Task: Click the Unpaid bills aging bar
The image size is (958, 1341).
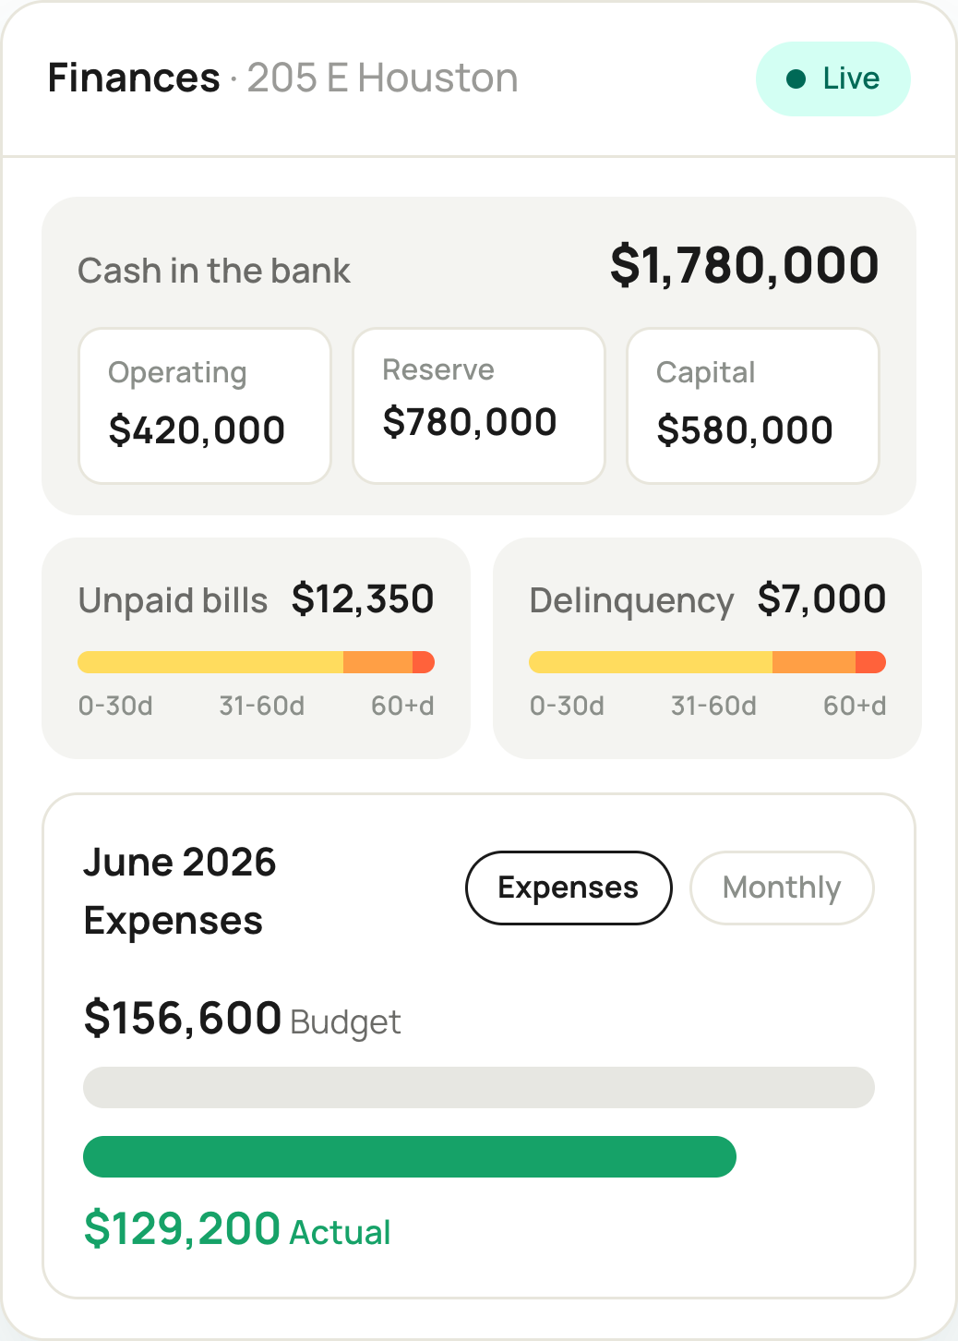Action: (257, 662)
